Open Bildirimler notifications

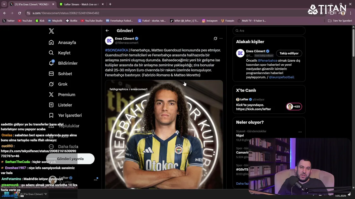pos(63,63)
